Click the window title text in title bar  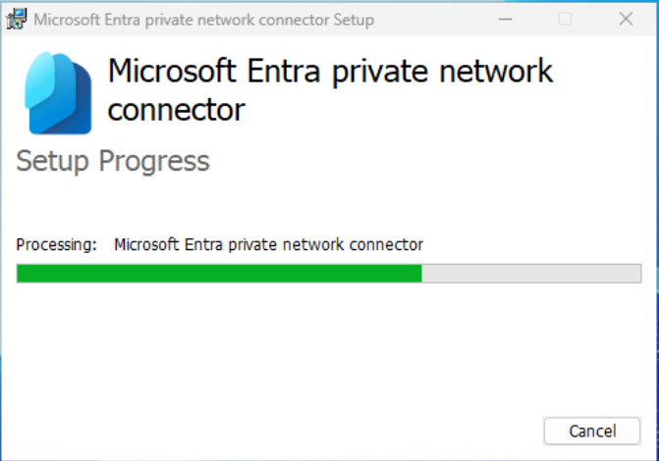click(204, 20)
